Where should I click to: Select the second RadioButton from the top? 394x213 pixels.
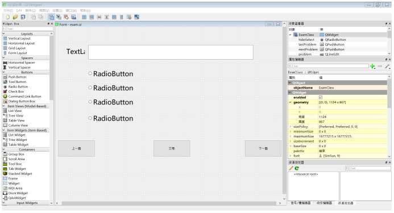coord(111,88)
